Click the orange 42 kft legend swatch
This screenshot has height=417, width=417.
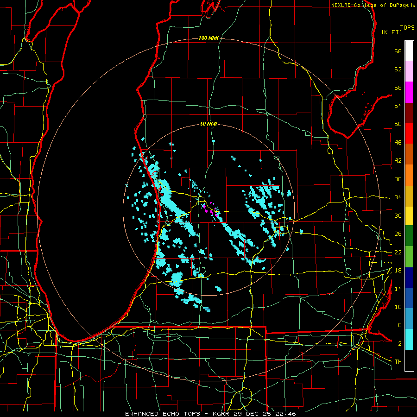(409, 175)
